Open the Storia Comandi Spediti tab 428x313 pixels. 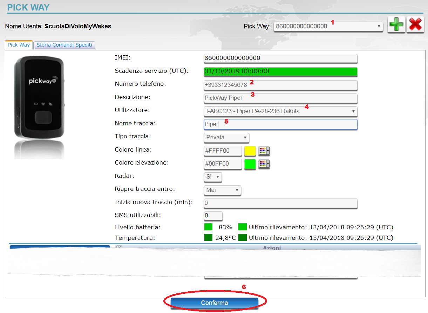64,45
